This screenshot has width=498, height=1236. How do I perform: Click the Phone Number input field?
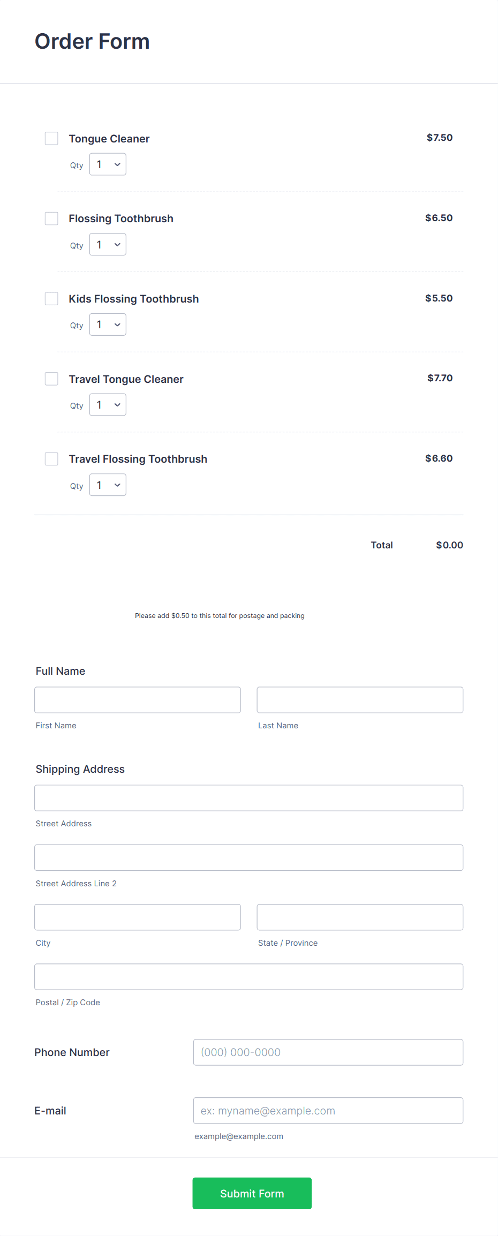click(x=328, y=1052)
